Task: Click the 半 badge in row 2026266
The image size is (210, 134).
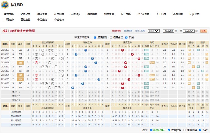Action: (198, 83)
